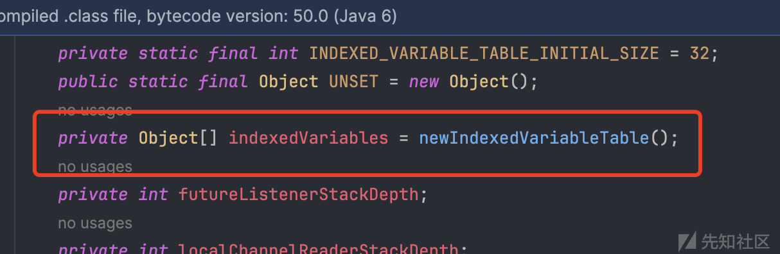Click the indexedVariables field name

[x=308, y=138]
